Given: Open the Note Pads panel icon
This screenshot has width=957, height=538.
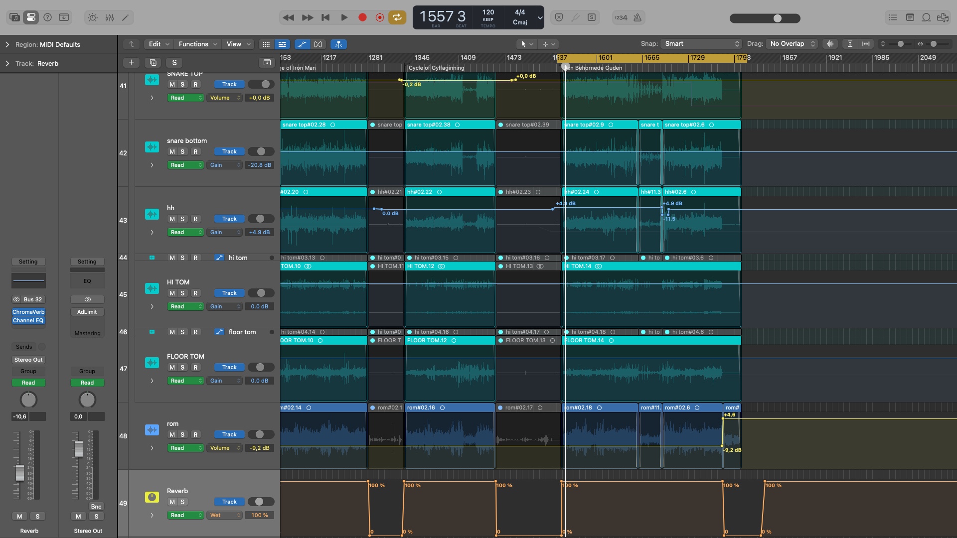Looking at the screenshot, I should click(910, 17).
